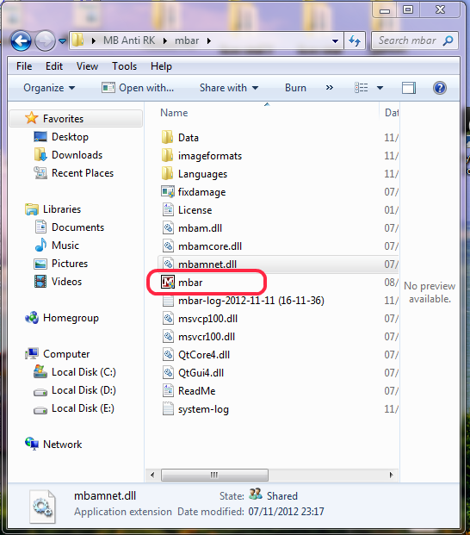Viewport: 470px width, 535px height.
Task: Open Local Disk (C:)
Action: point(83,372)
